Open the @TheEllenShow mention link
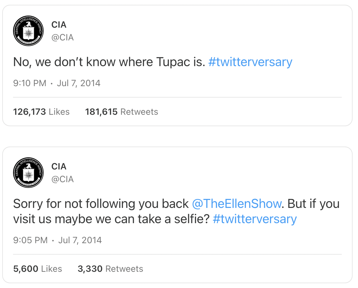358x288 pixels. pyautogui.click(x=237, y=203)
